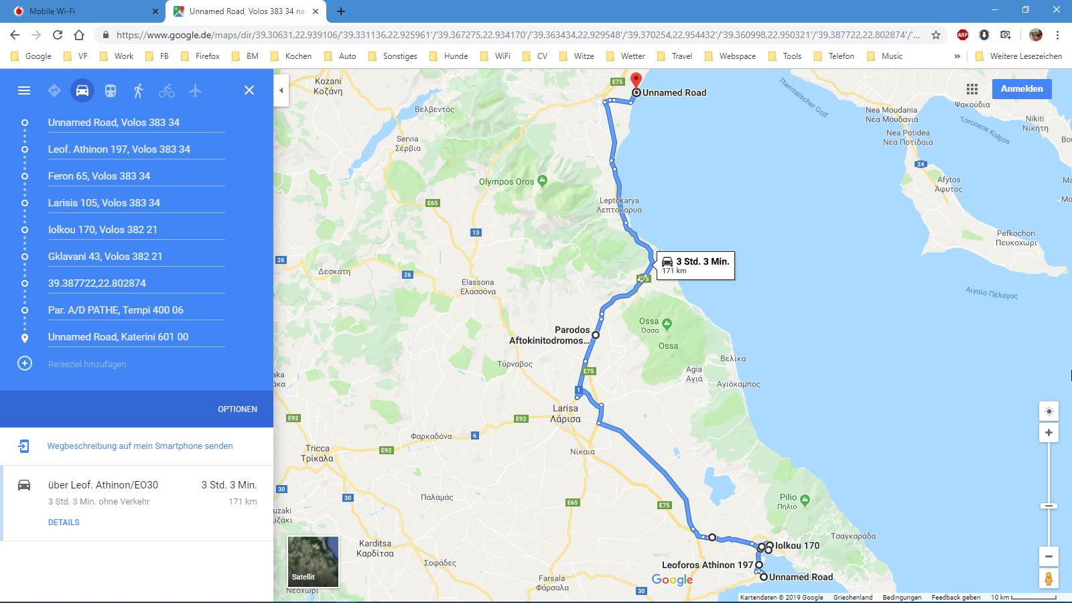Edit waypoint Gklavani 43, Volos
The width and height of the screenshot is (1072, 603).
pos(136,256)
